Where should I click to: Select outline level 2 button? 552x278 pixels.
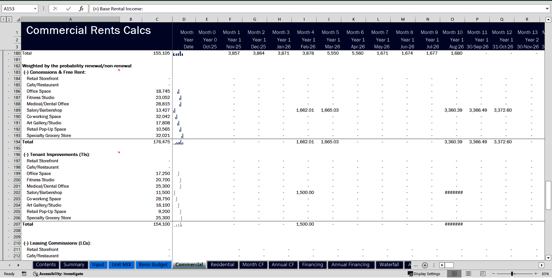coord(9,19)
